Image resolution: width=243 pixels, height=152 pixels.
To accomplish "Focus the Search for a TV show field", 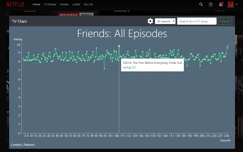I will pos(197,21).
